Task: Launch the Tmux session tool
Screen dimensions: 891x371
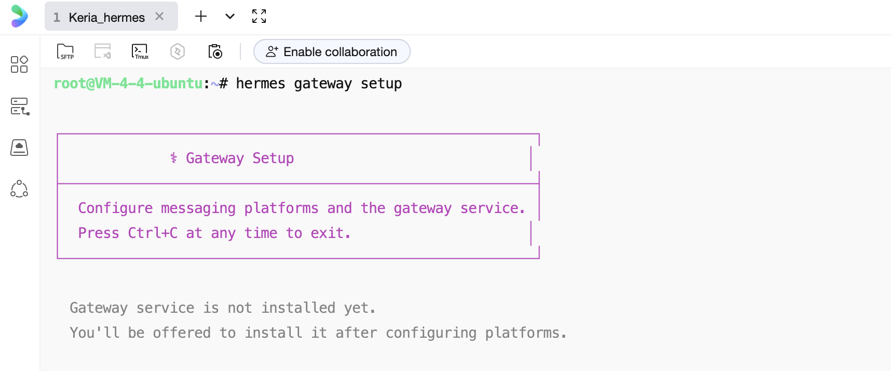Action: pos(140,51)
